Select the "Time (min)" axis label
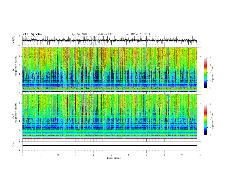 114,158
